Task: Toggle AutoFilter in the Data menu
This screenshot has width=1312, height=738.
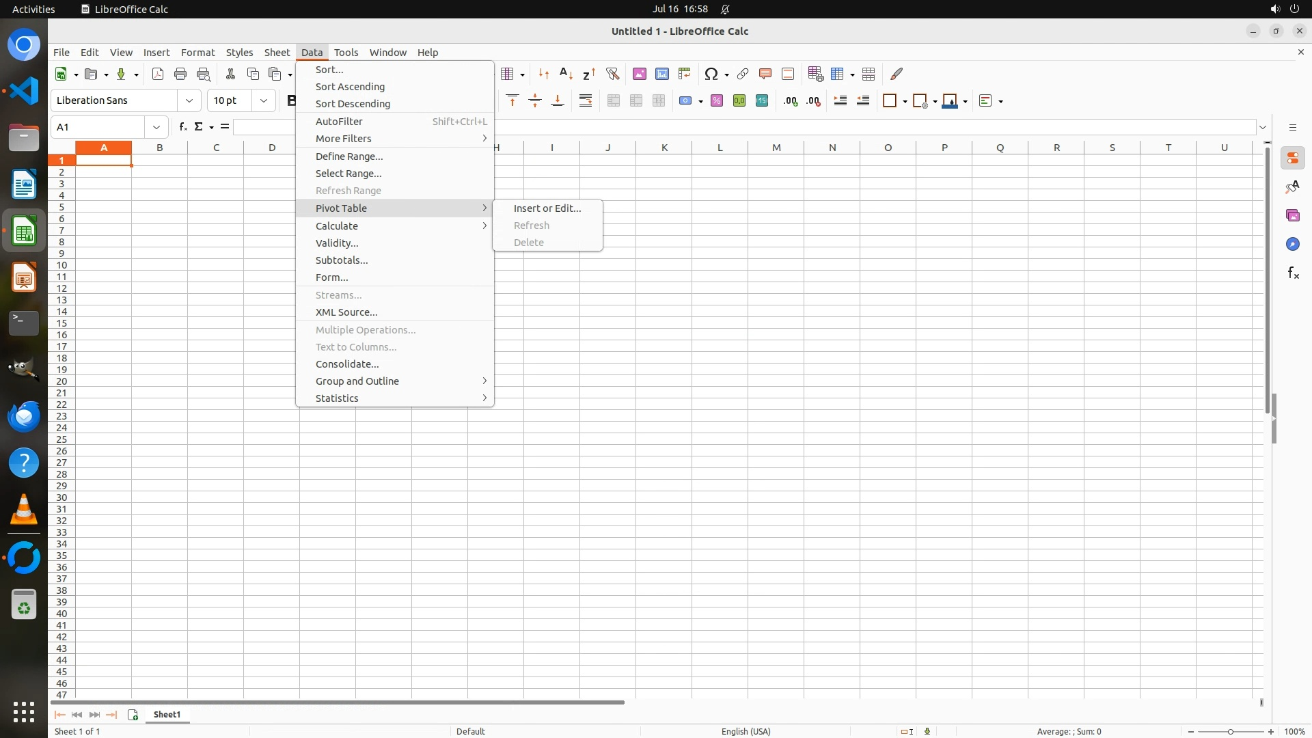Action: (x=339, y=122)
